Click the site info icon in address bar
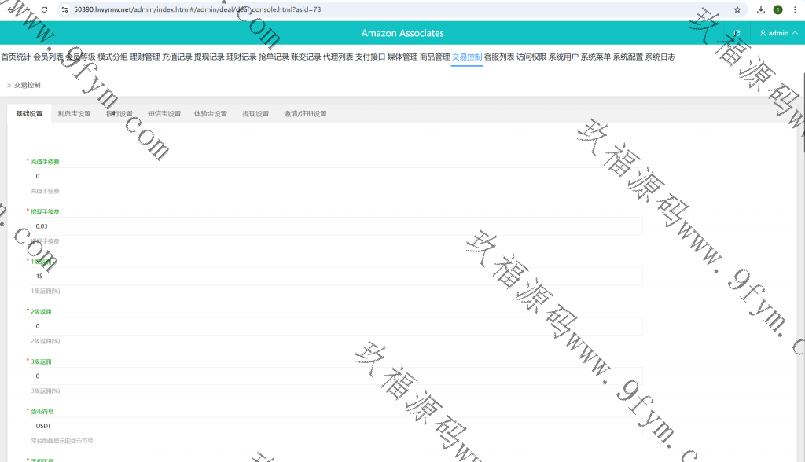 click(x=64, y=9)
